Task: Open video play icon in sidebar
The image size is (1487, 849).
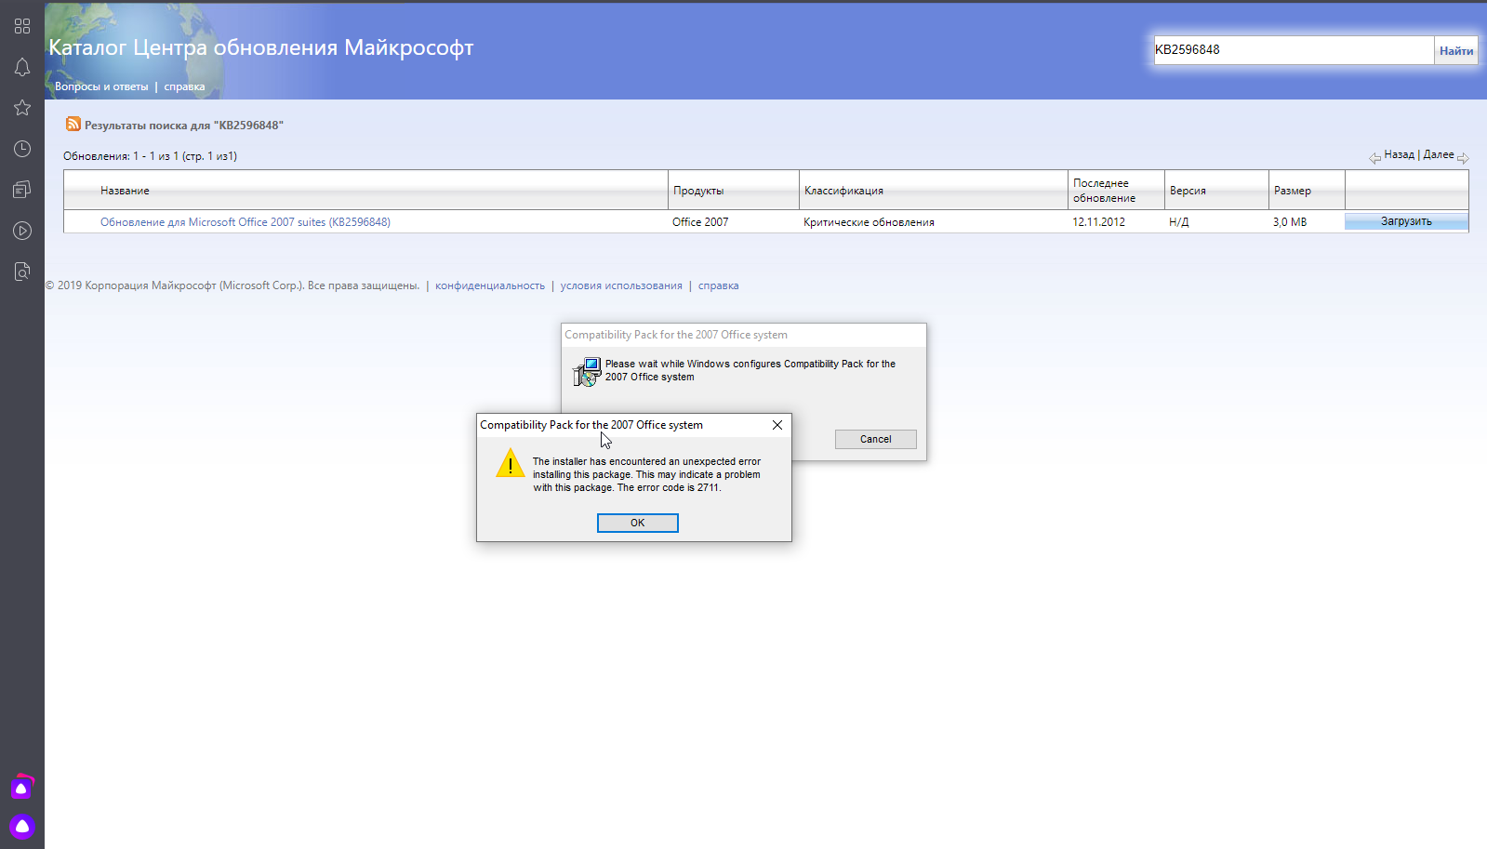Action: [x=22, y=231]
